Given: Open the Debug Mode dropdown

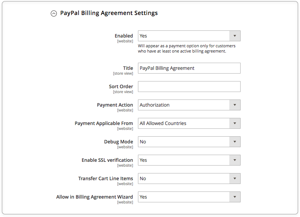Looking at the screenshot, I should [x=184, y=142].
